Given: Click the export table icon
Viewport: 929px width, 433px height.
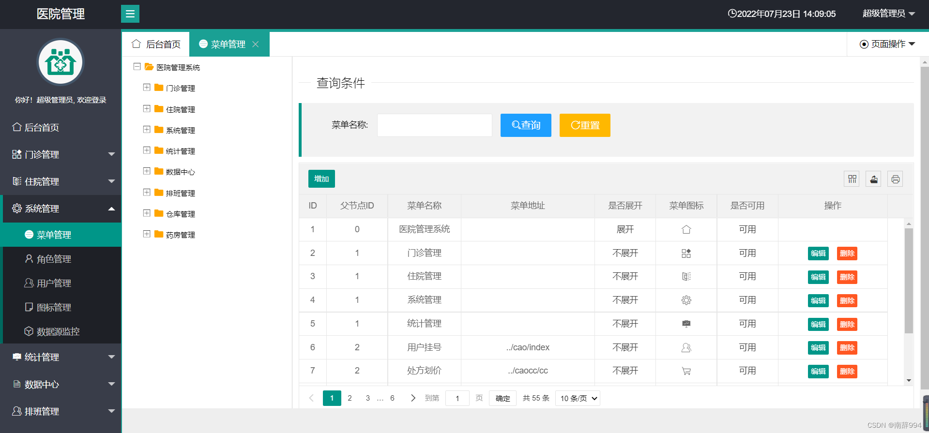Looking at the screenshot, I should point(874,179).
